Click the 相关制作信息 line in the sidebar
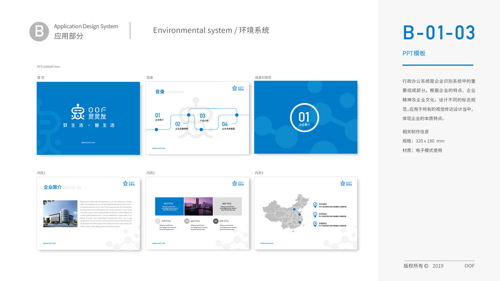The image size is (500, 281). point(415,132)
